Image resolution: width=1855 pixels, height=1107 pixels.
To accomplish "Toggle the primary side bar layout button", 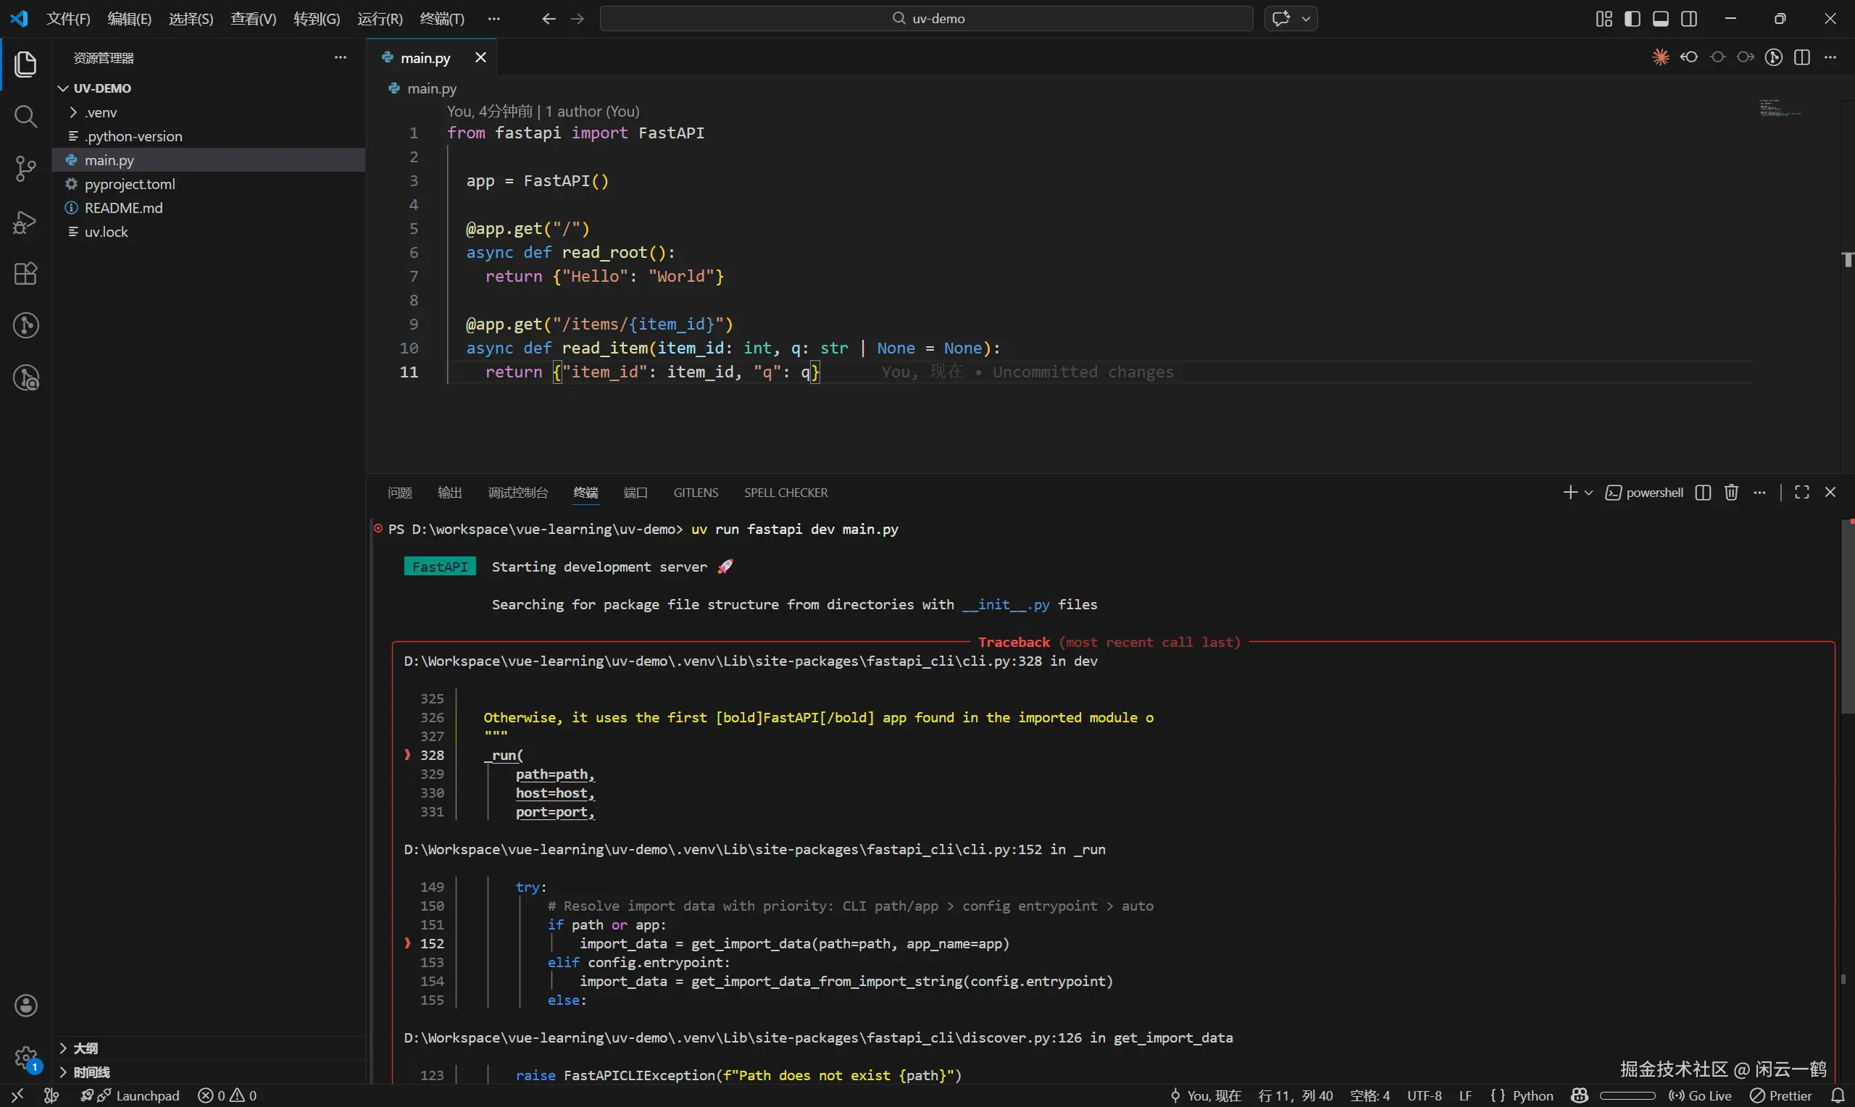I will (x=1632, y=19).
